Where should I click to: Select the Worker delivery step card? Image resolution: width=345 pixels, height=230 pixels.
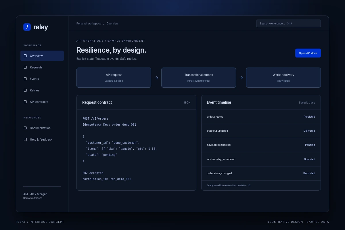(283, 78)
